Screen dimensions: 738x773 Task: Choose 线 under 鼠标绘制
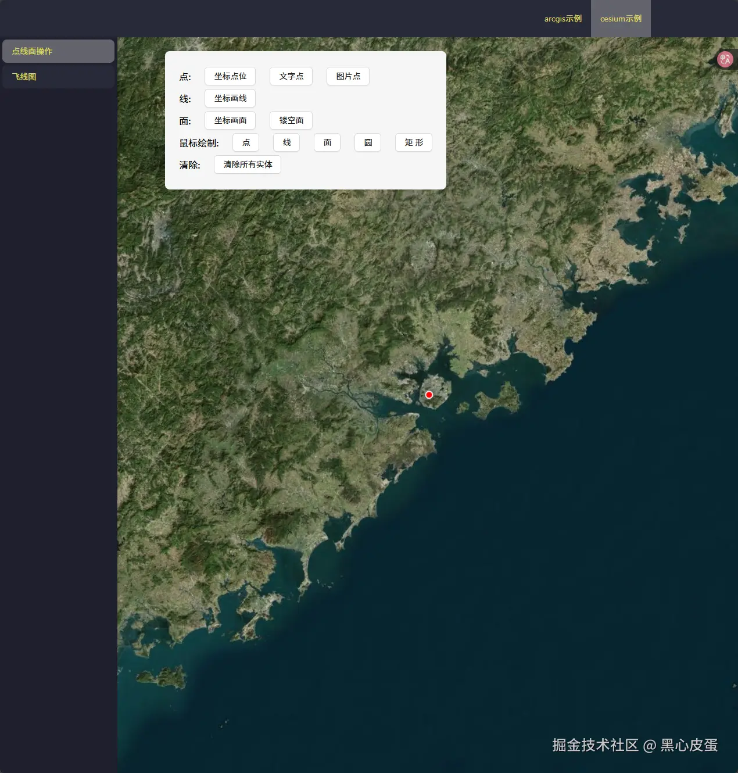pyautogui.click(x=286, y=142)
